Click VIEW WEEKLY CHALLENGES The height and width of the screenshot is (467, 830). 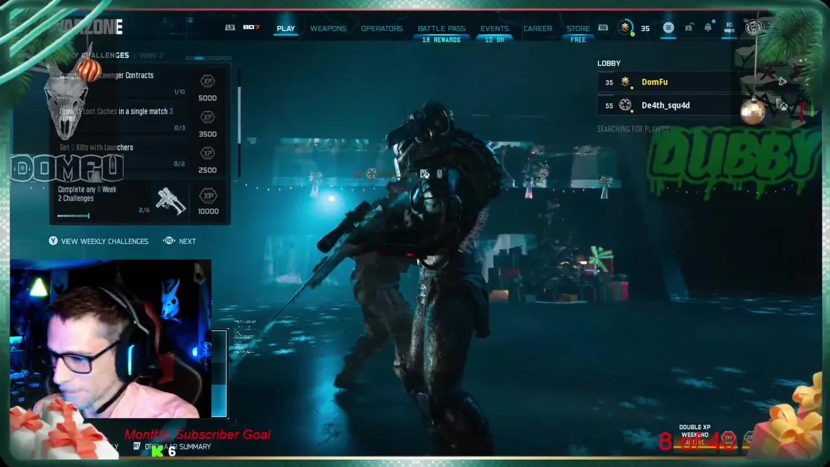pyautogui.click(x=104, y=241)
